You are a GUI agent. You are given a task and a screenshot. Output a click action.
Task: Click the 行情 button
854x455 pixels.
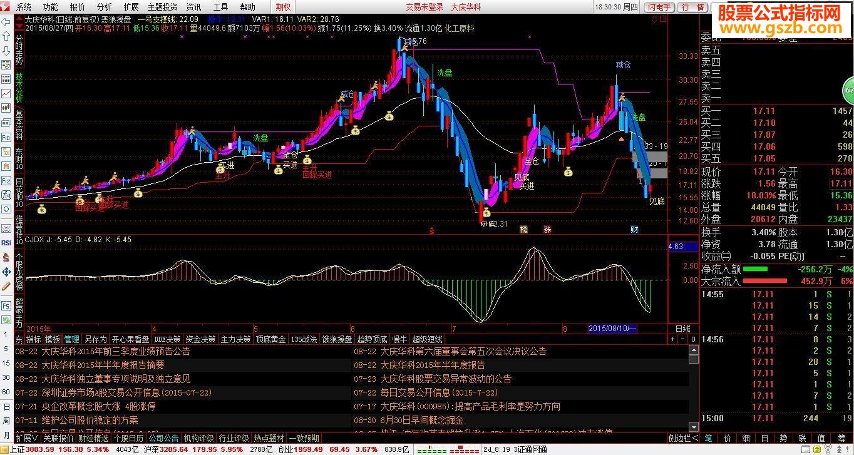point(692,7)
